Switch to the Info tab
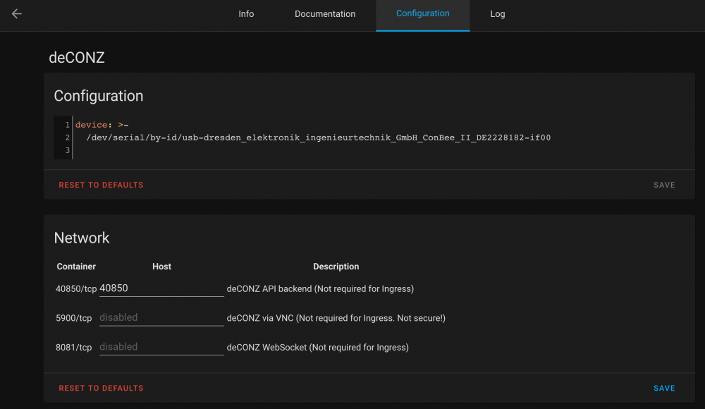 (246, 14)
